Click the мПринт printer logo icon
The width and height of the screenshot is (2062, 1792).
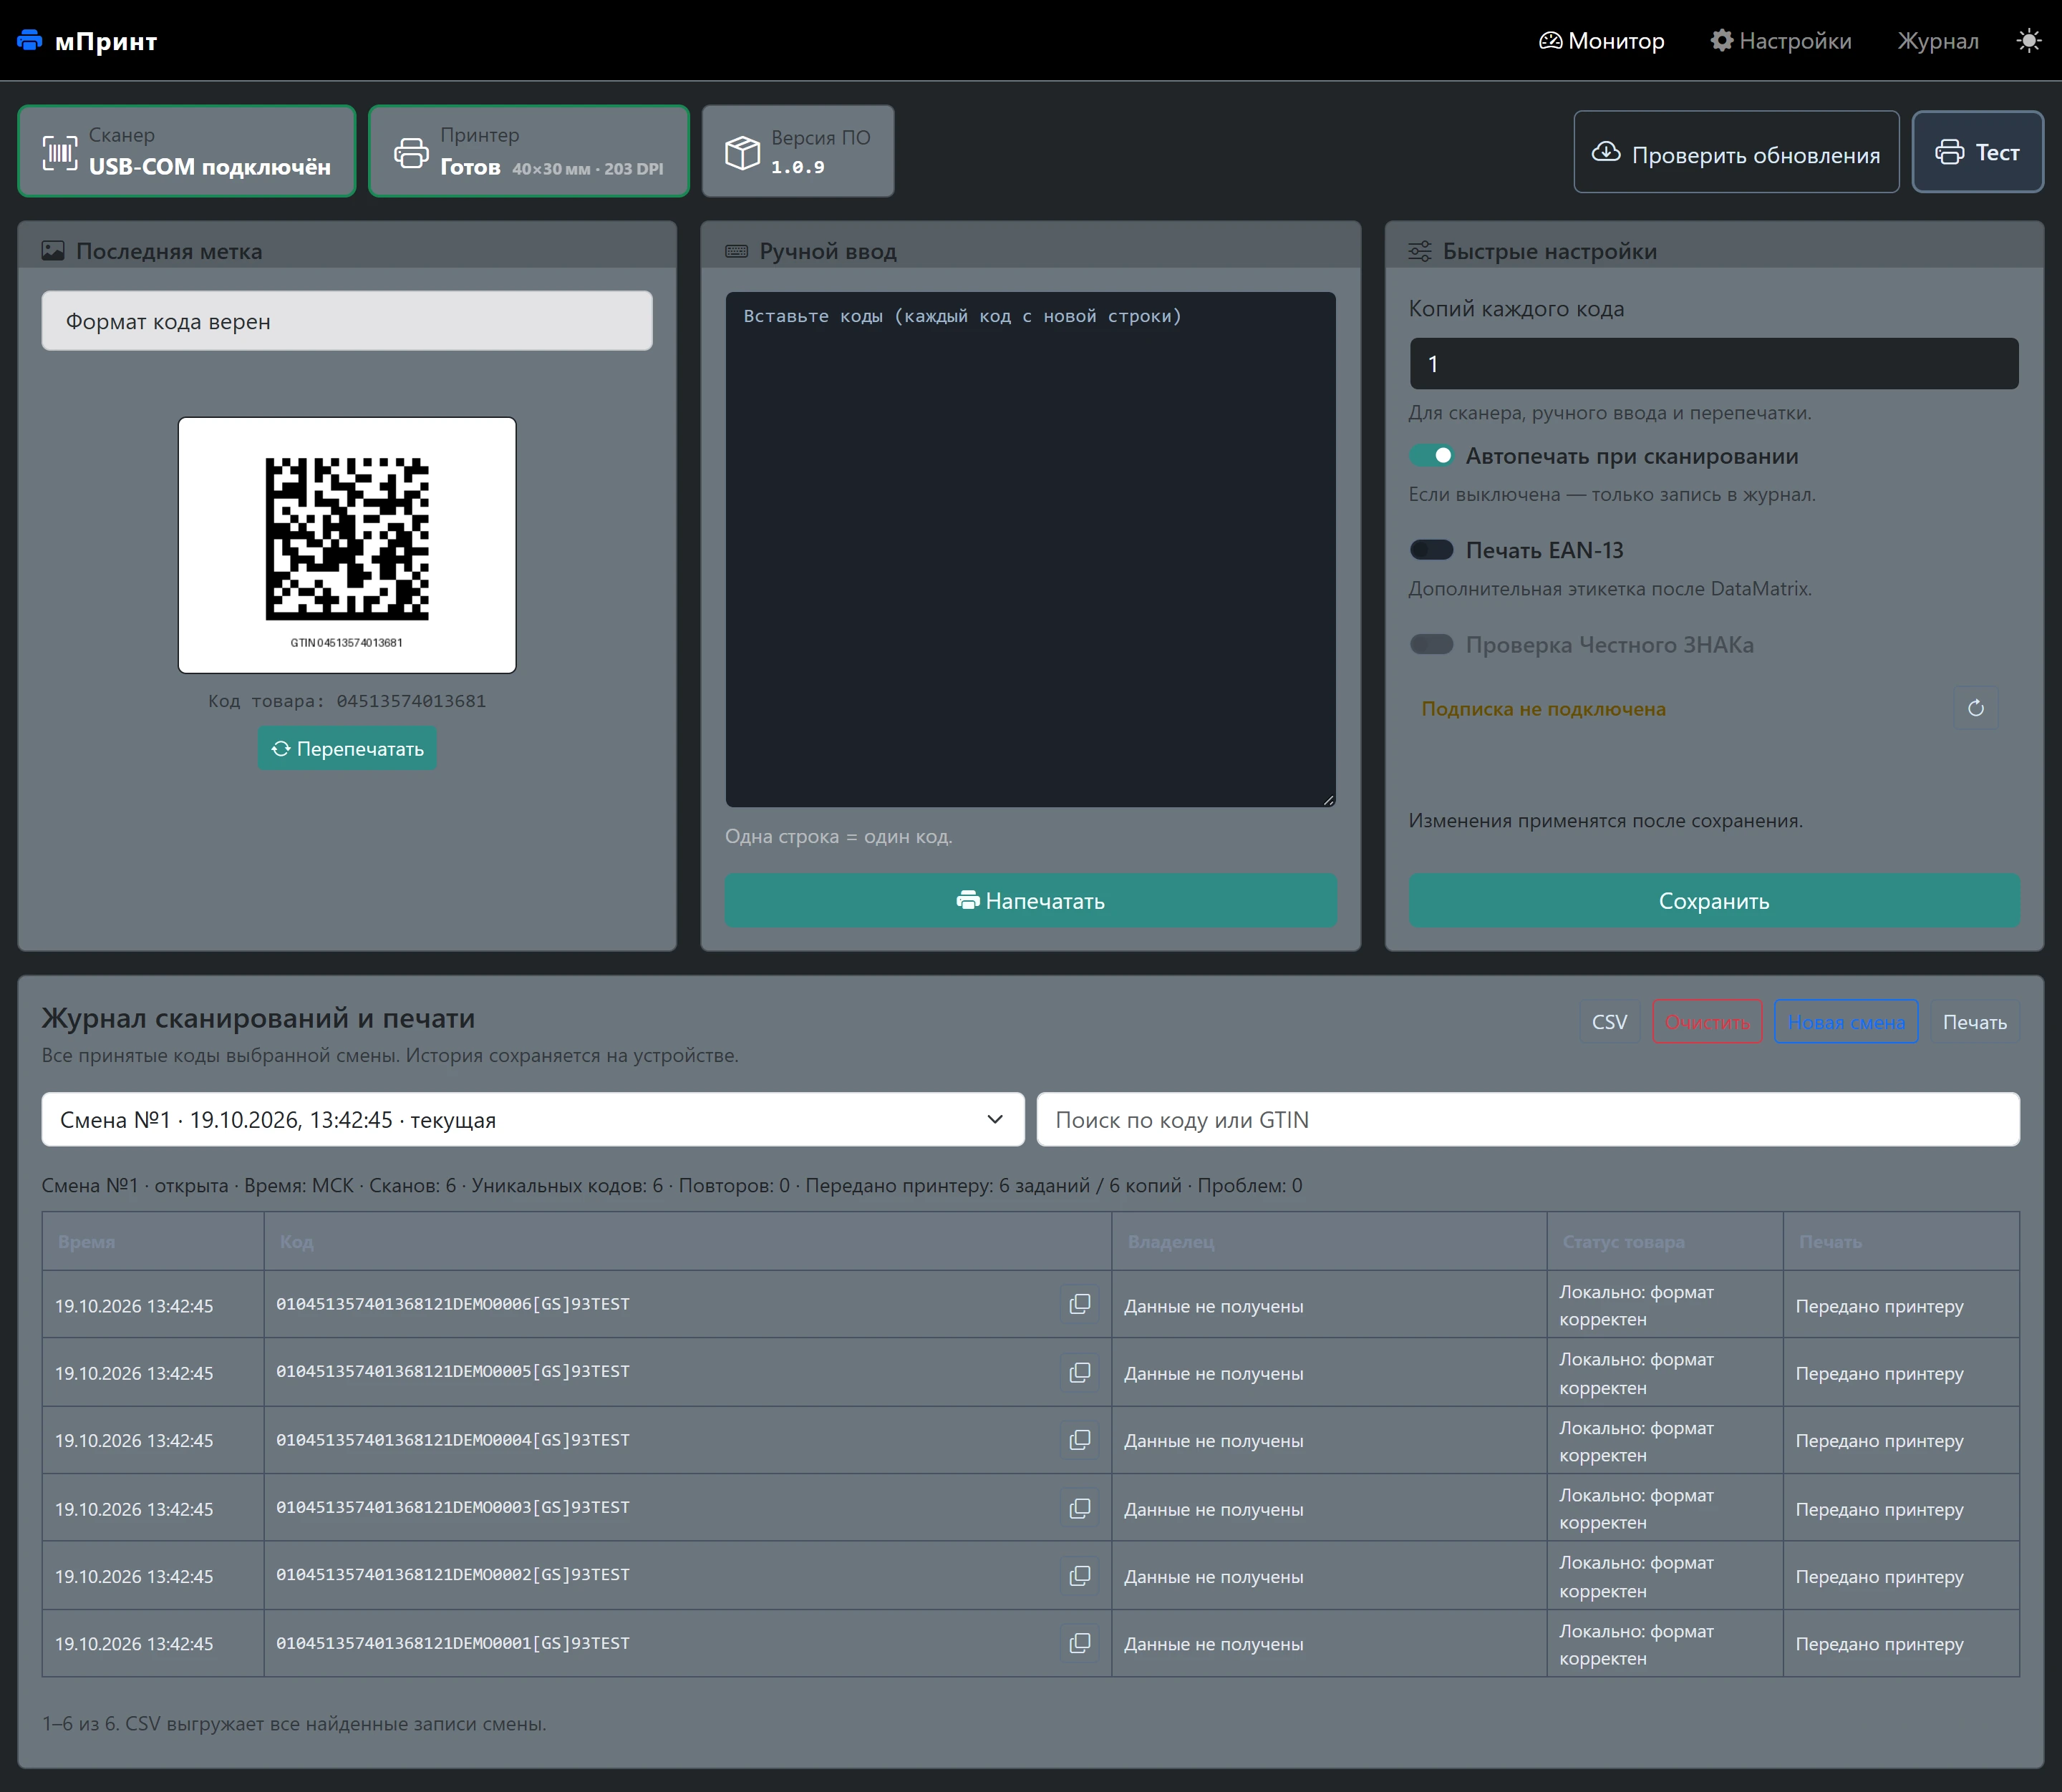[30, 40]
